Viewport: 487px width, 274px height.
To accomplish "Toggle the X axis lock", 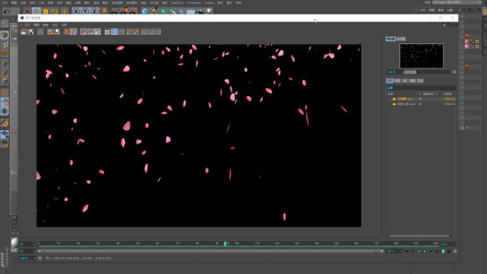I will pos(76,11).
